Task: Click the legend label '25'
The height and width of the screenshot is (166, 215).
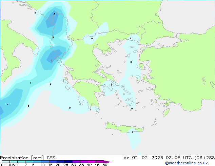Action: (x=66, y=165)
